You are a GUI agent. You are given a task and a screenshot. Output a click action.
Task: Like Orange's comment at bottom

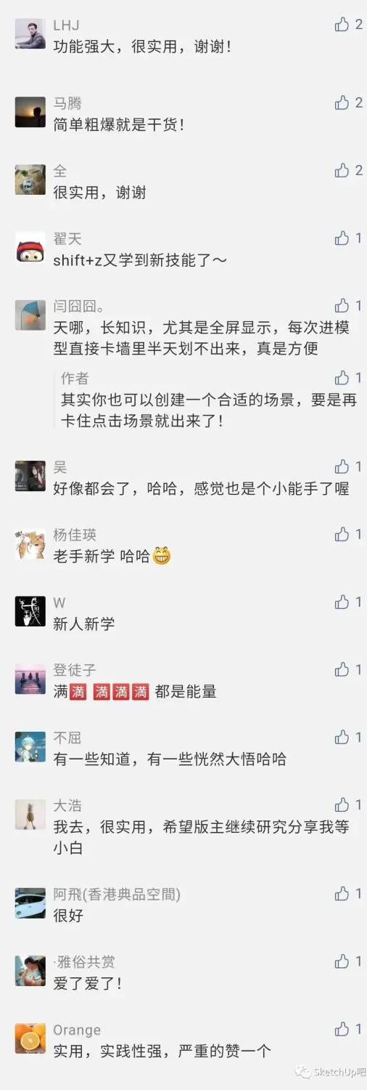[342, 1029]
